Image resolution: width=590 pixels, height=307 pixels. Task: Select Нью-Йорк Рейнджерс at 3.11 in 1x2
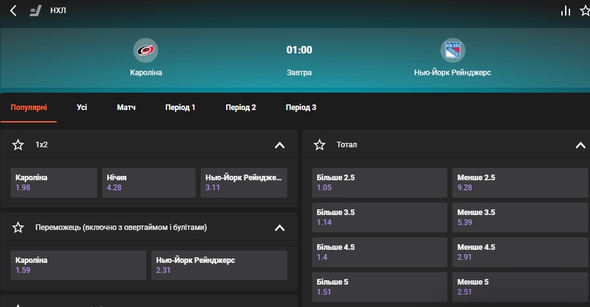(x=244, y=183)
